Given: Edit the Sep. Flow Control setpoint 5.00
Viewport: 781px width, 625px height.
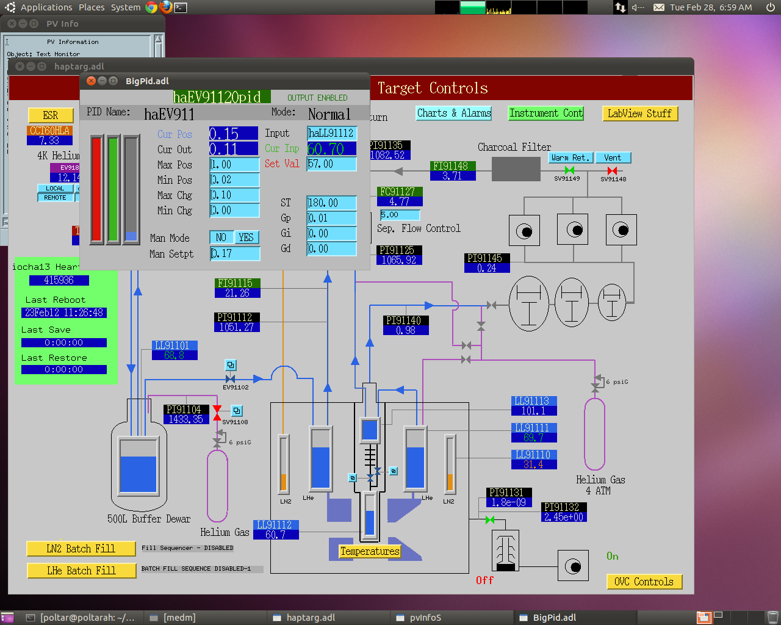Looking at the screenshot, I should [400, 215].
